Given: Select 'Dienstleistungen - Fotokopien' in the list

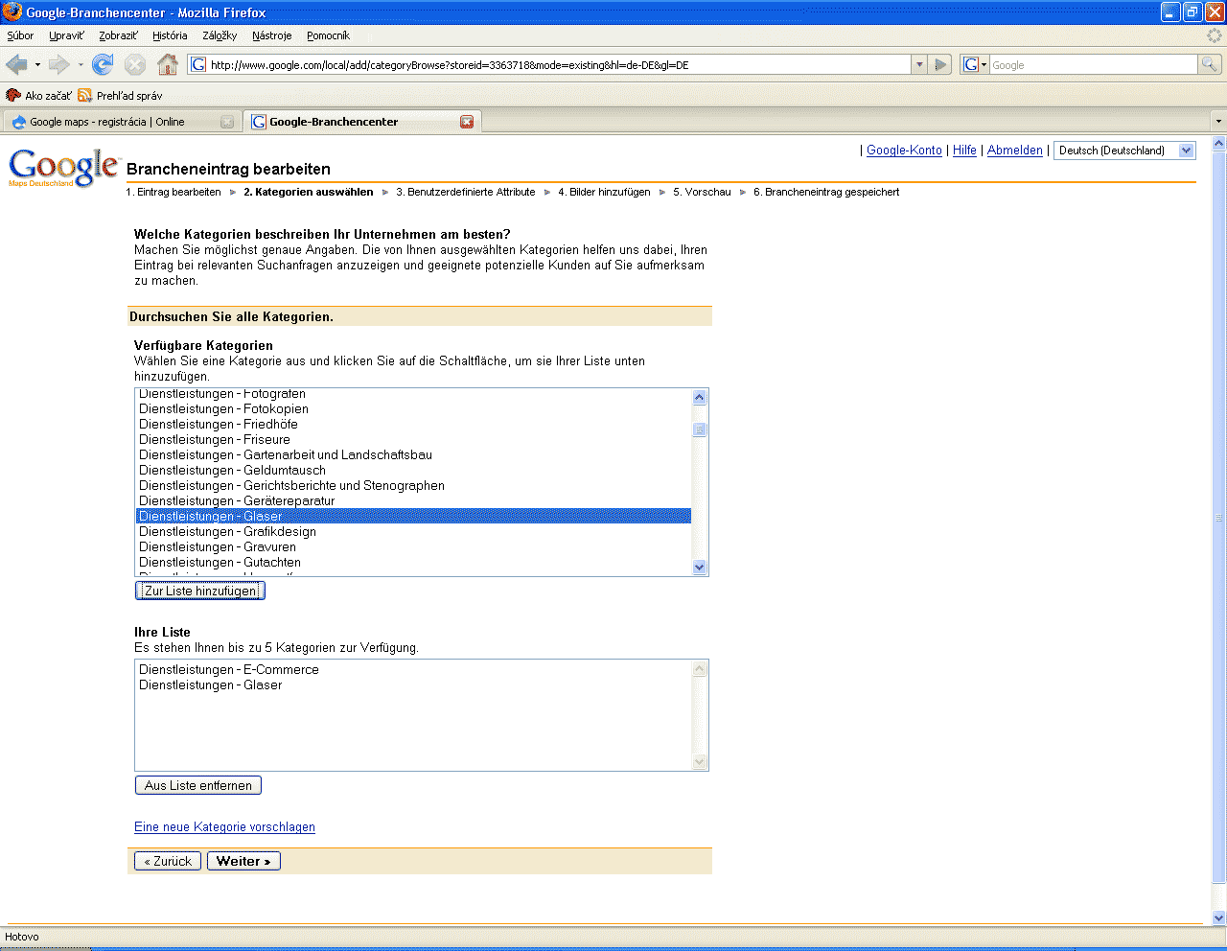Looking at the screenshot, I should (x=413, y=408).
